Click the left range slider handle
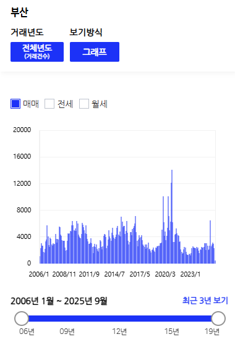 pos(22,319)
